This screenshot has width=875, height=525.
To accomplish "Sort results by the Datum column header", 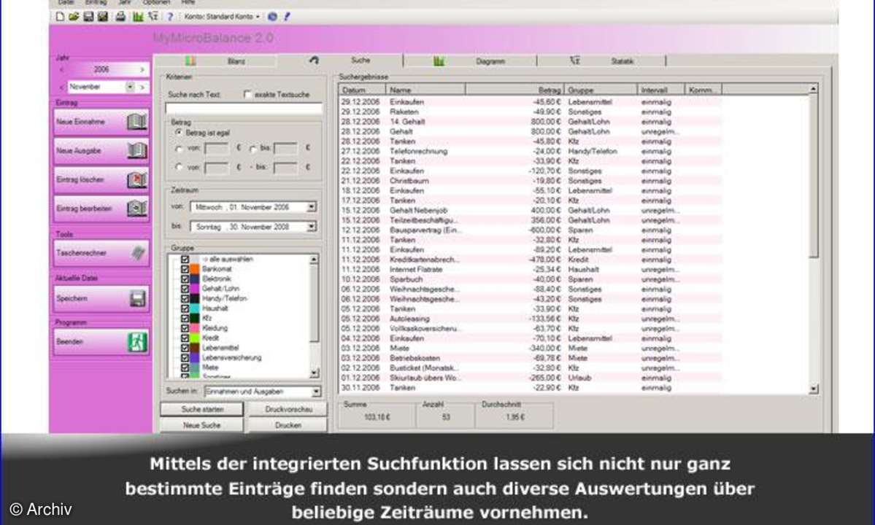I will [x=362, y=90].
